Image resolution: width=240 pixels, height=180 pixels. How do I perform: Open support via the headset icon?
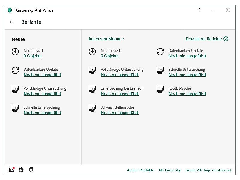pos(31,170)
